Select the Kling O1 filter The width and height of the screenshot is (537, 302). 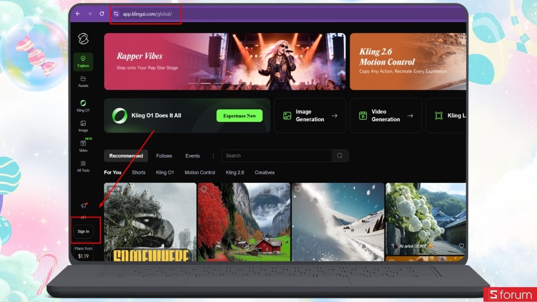coord(165,172)
